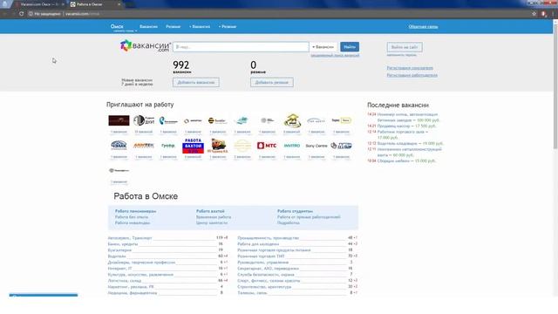The image size is (558, 314).
Task: Open Работа пенсионерам link
Action: 135,211
